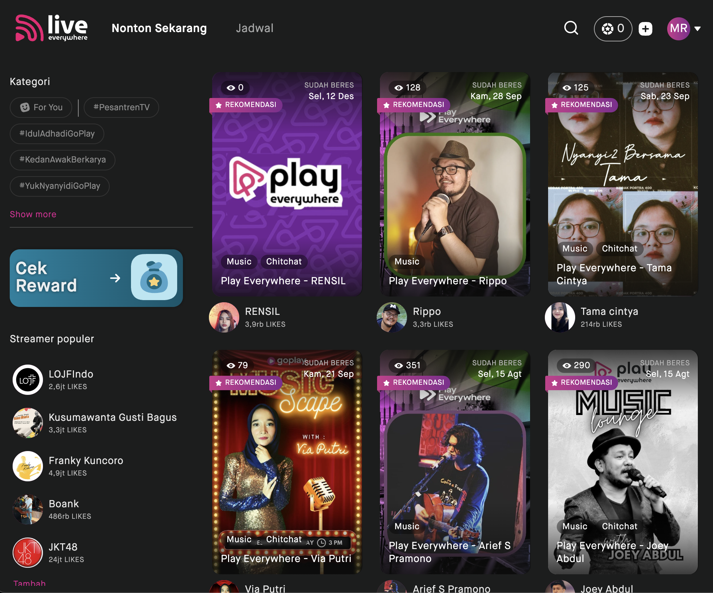Open Tama cintya channel name link

pos(609,312)
